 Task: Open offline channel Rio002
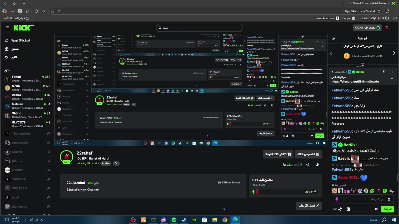[x=27, y=161]
